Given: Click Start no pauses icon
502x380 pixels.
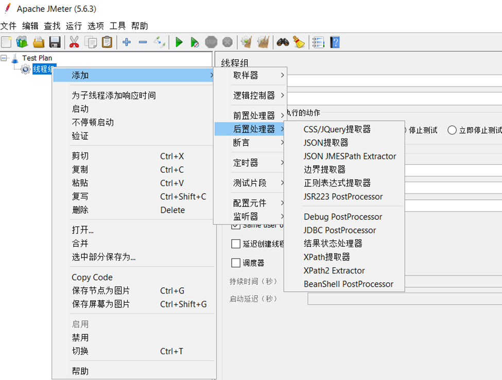Looking at the screenshot, I should [195, 42].
